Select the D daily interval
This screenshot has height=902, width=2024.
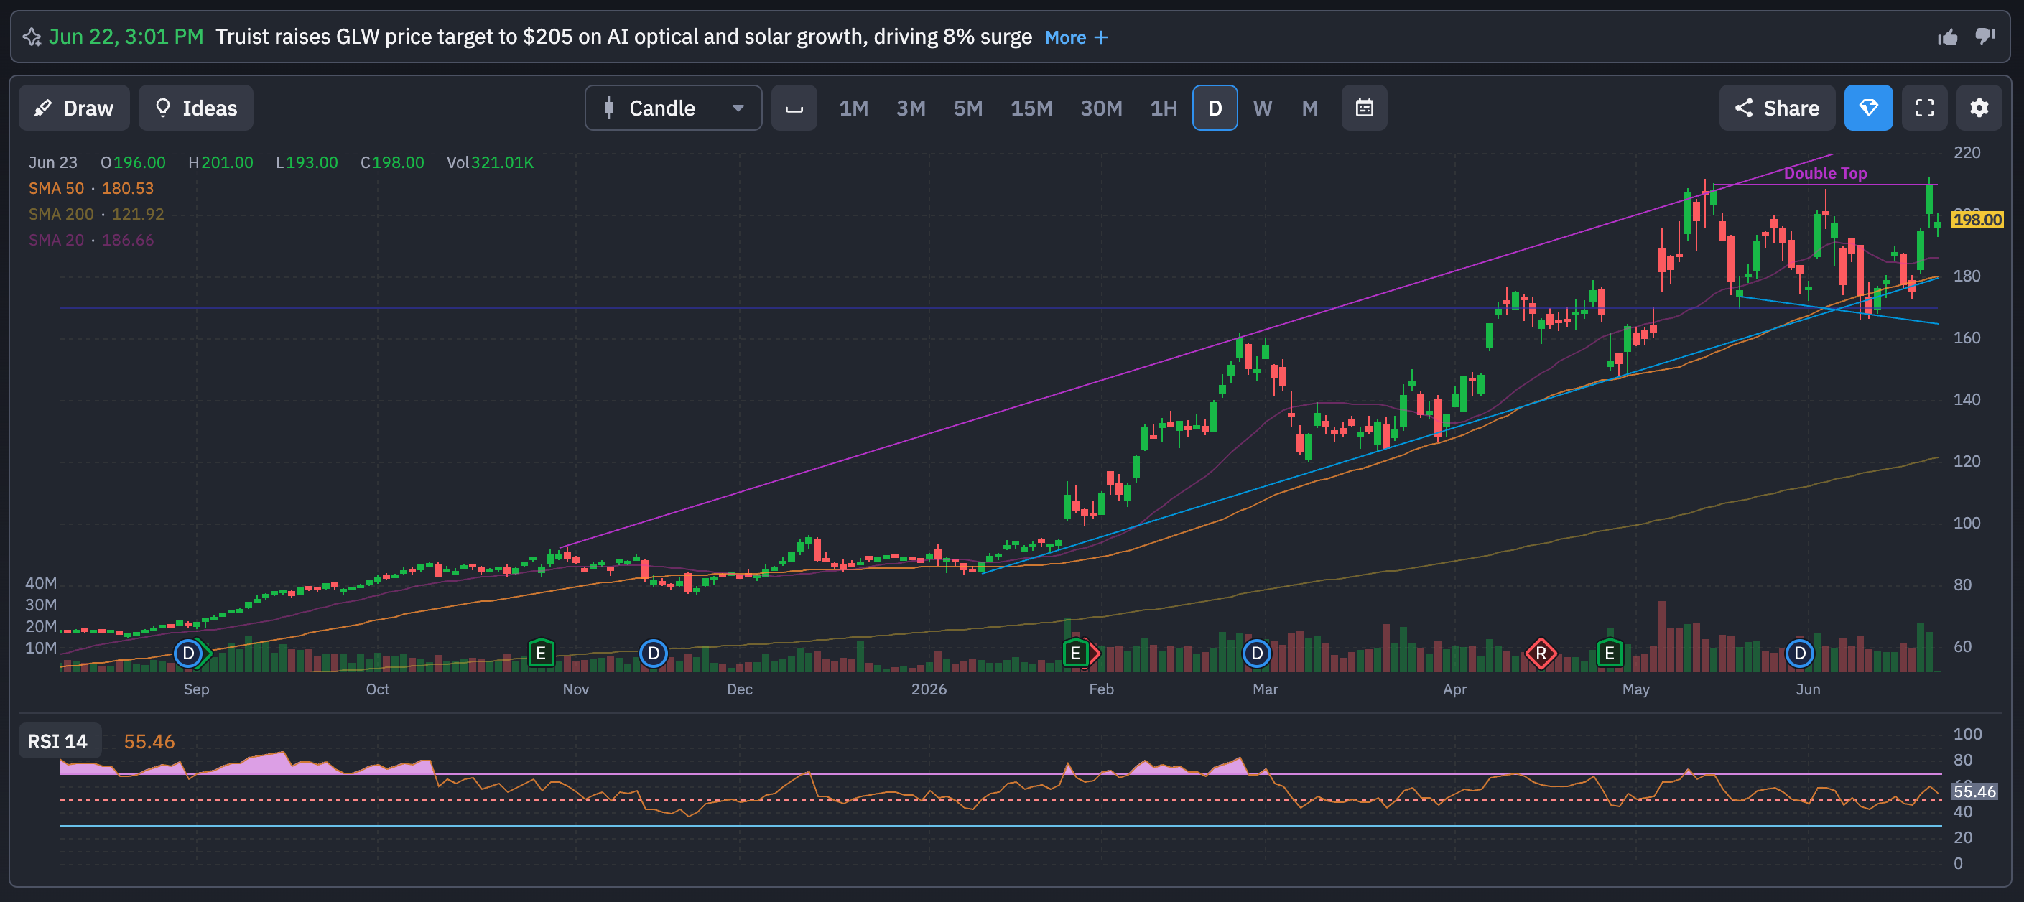[1215, 108]
